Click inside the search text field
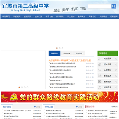119x119 pixels. [x=99, y=6]
